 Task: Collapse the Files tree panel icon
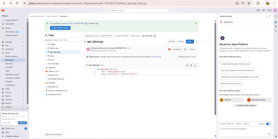(46, 35)
